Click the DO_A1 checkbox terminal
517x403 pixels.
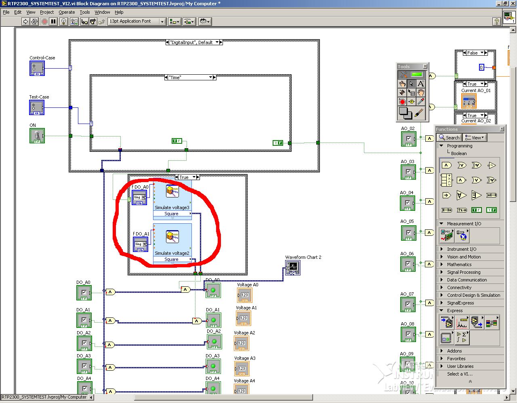pos(84,320)
